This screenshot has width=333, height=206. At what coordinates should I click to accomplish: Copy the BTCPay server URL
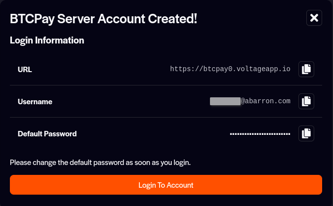click(x=306, y=69)
